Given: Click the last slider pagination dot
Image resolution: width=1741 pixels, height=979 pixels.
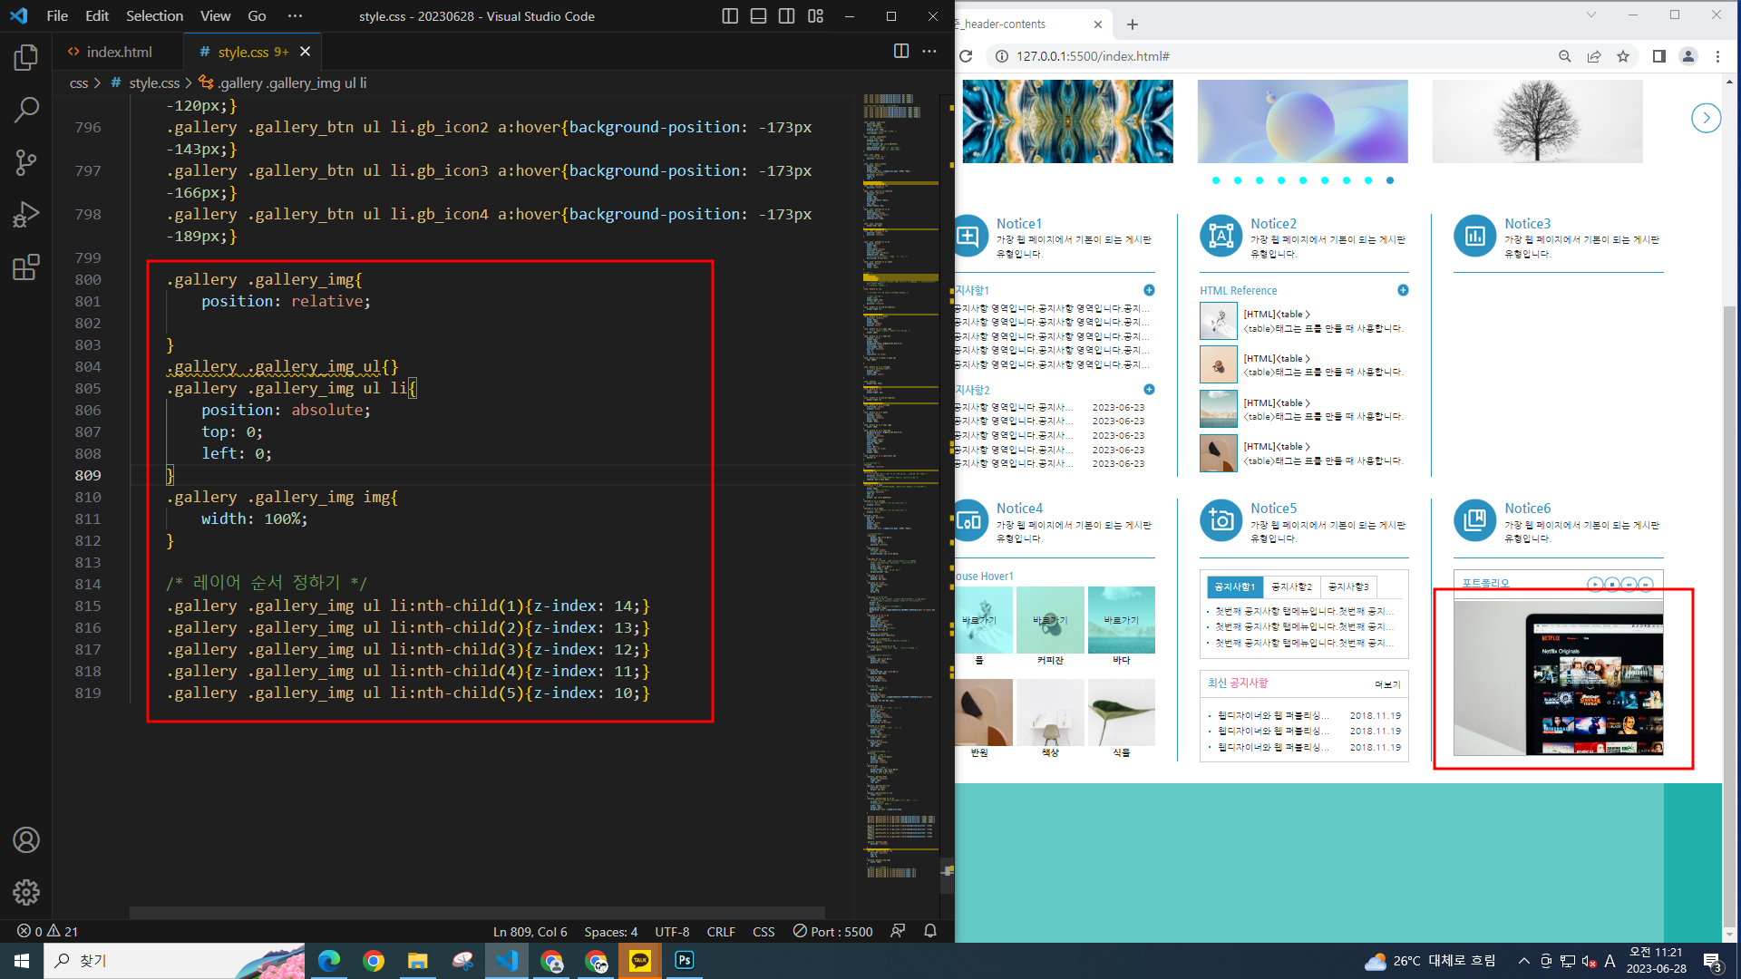Looking at the screenshot, I should 1389,180.
